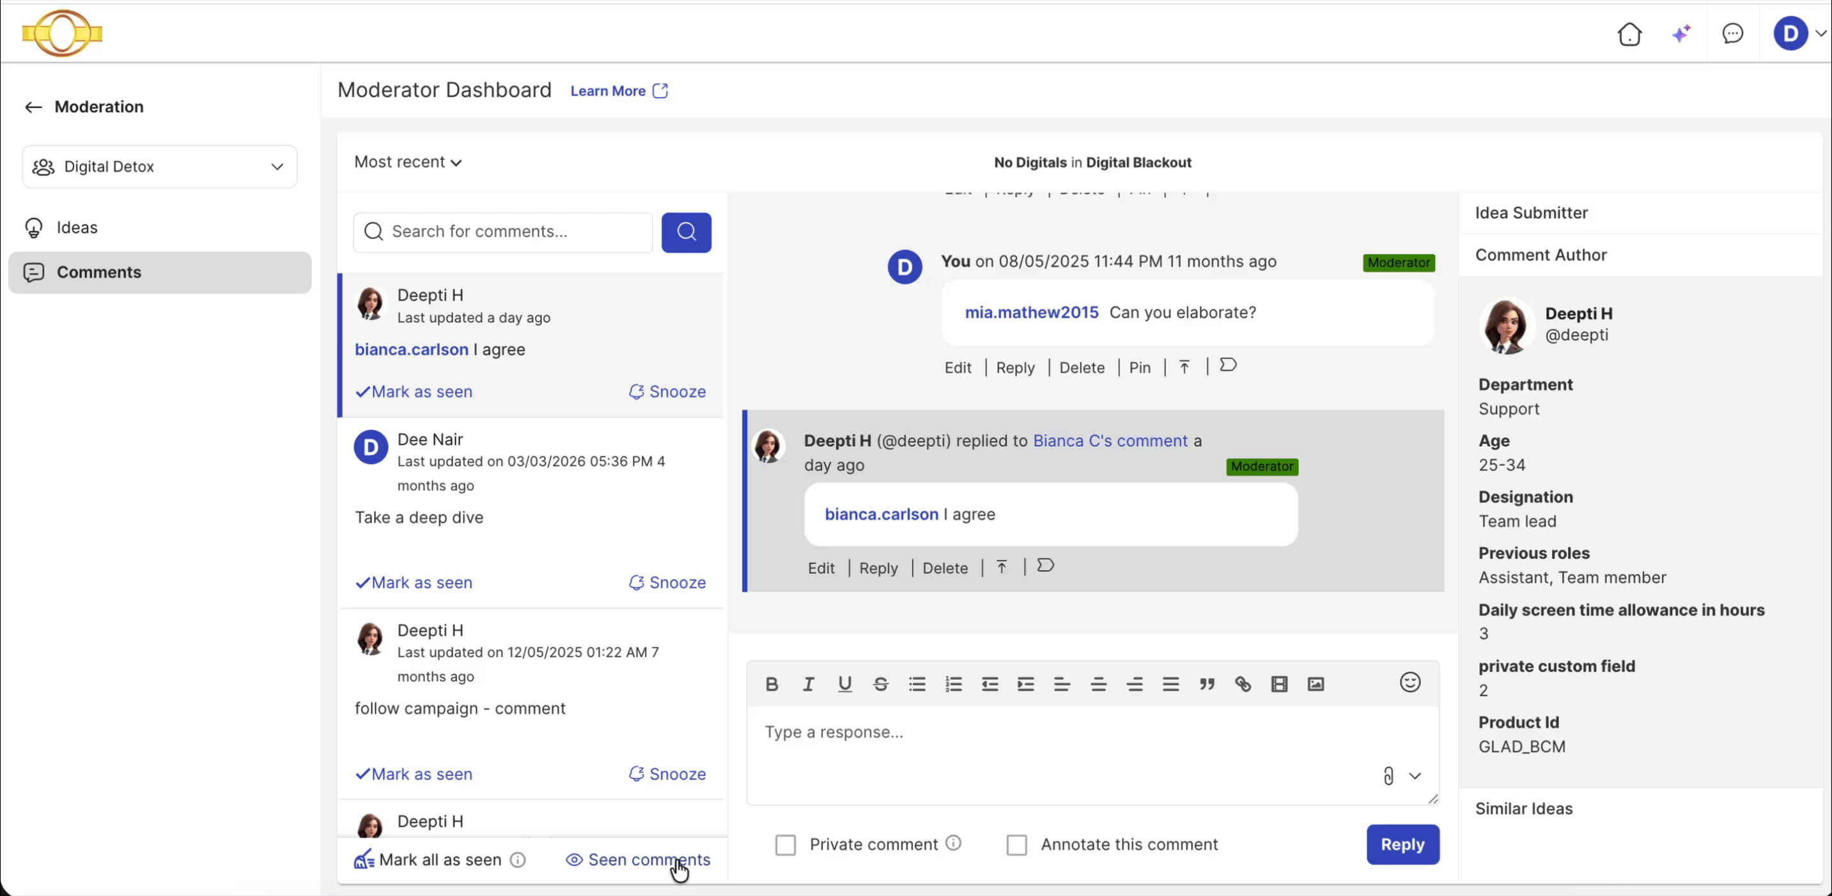The width and height of the screenshot is (1832, 896).
Task: Select the Dee Nair comment in list
Action: point(532,513)
